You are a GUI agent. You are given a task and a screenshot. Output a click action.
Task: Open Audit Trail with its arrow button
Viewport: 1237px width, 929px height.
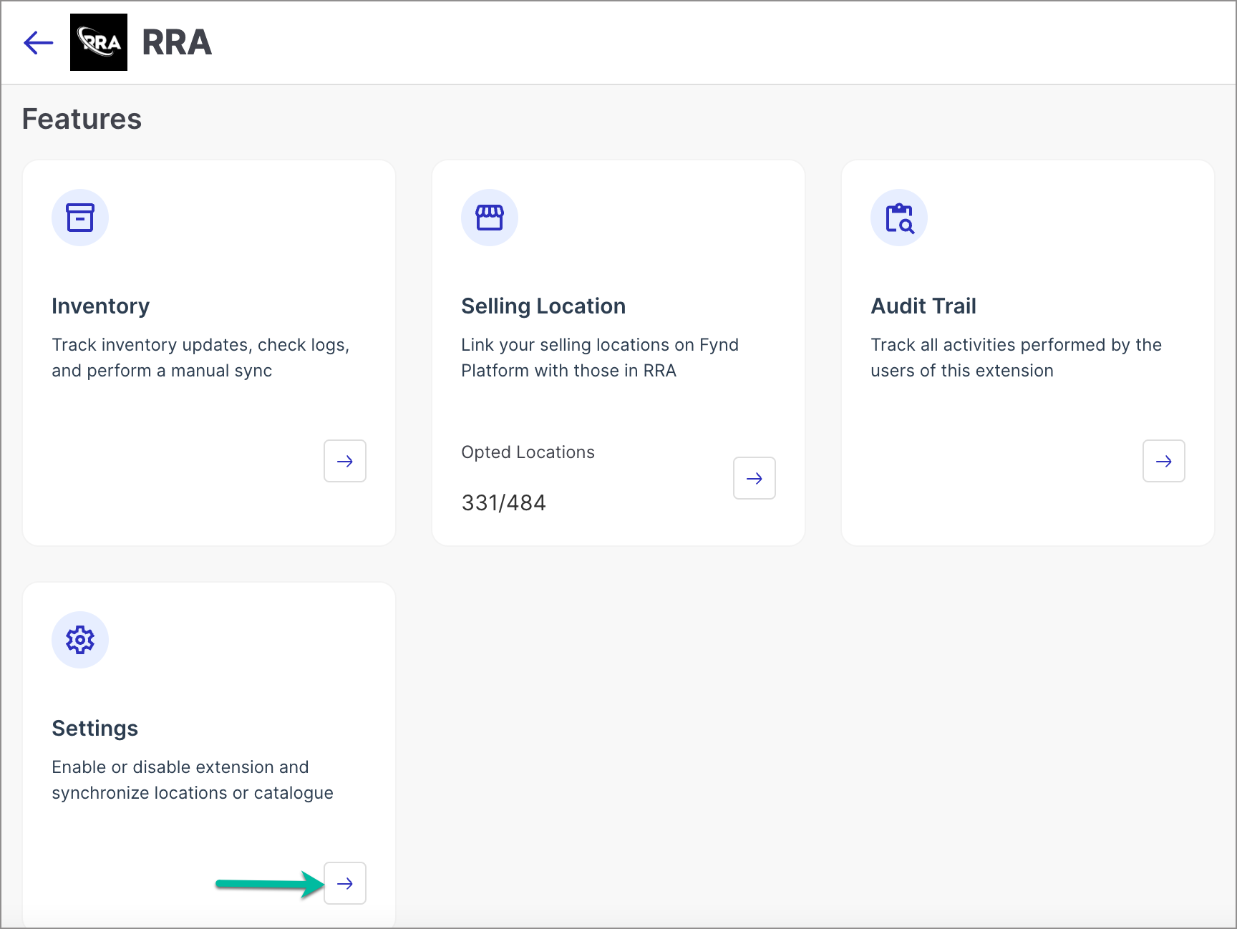[1164, 461]
